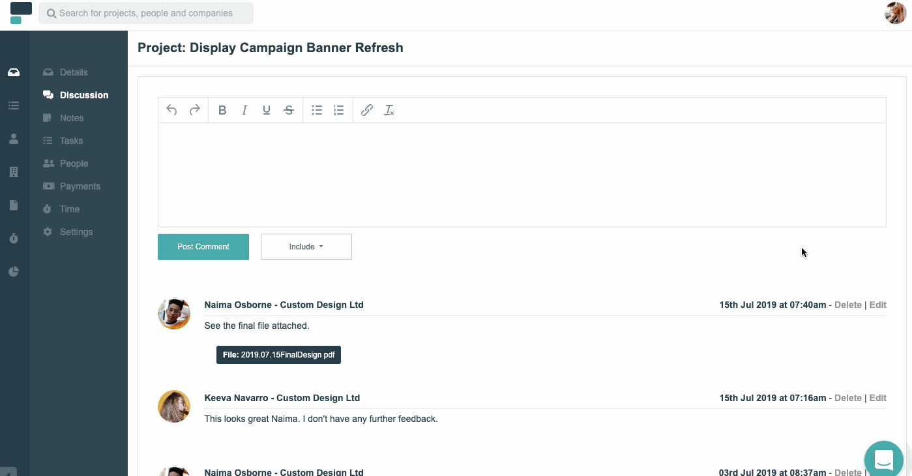
Task: Insert a link with chain icon
Action: 367,110
